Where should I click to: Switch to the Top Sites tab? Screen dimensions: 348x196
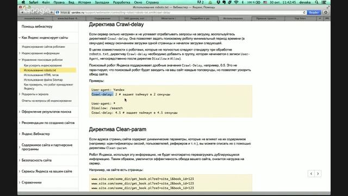pyautogui.click(x=300, y=19)
